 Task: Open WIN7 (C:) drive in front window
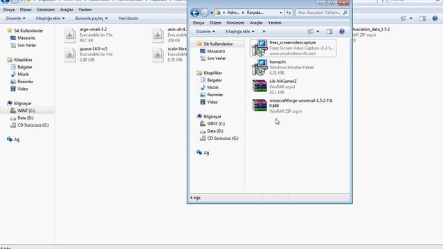[216, 124]
